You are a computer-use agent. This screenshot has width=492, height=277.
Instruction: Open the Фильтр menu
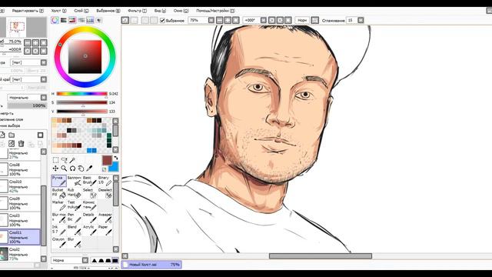point(137,11)
